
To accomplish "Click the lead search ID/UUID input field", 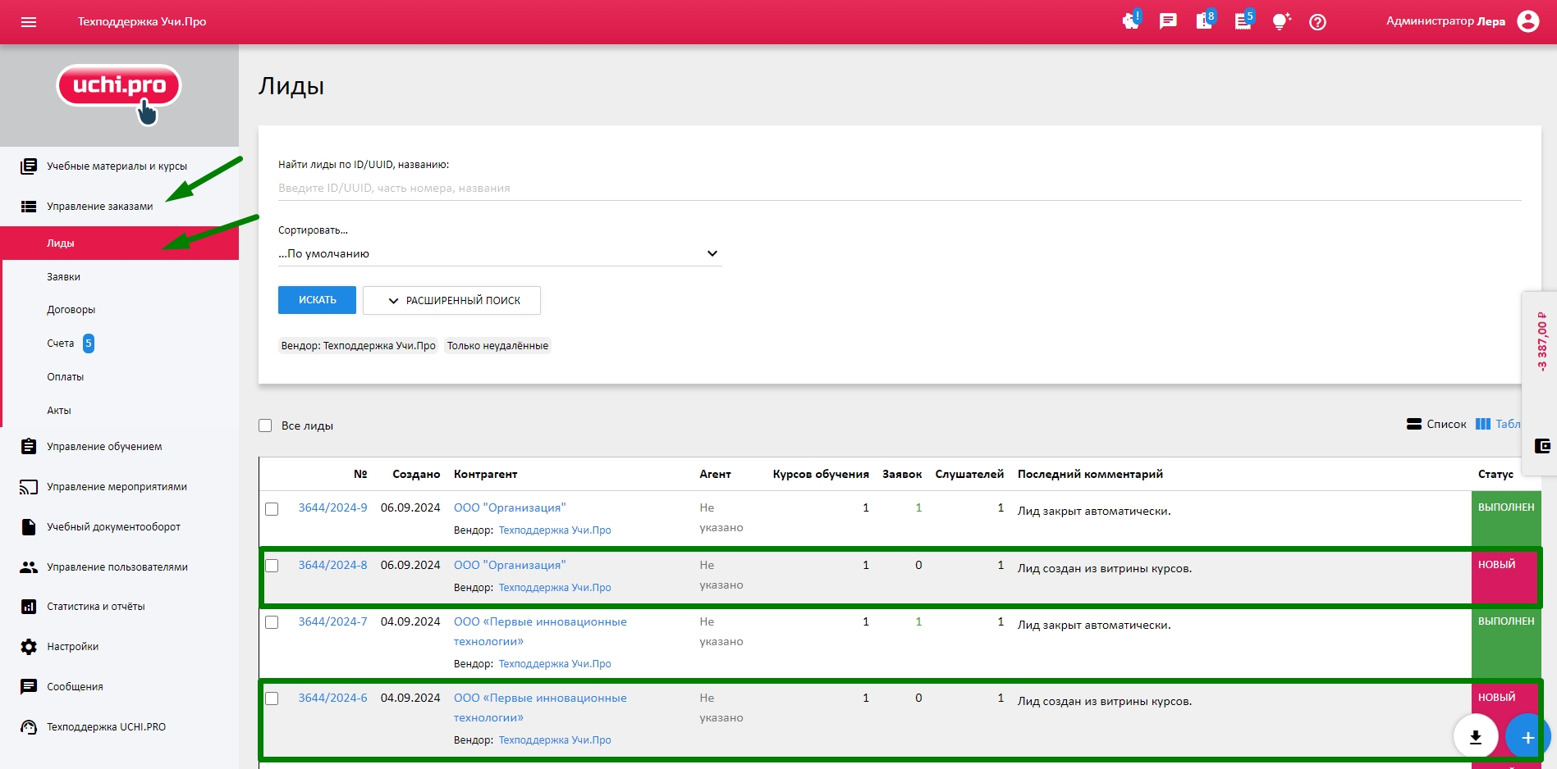I will (900, 189).
